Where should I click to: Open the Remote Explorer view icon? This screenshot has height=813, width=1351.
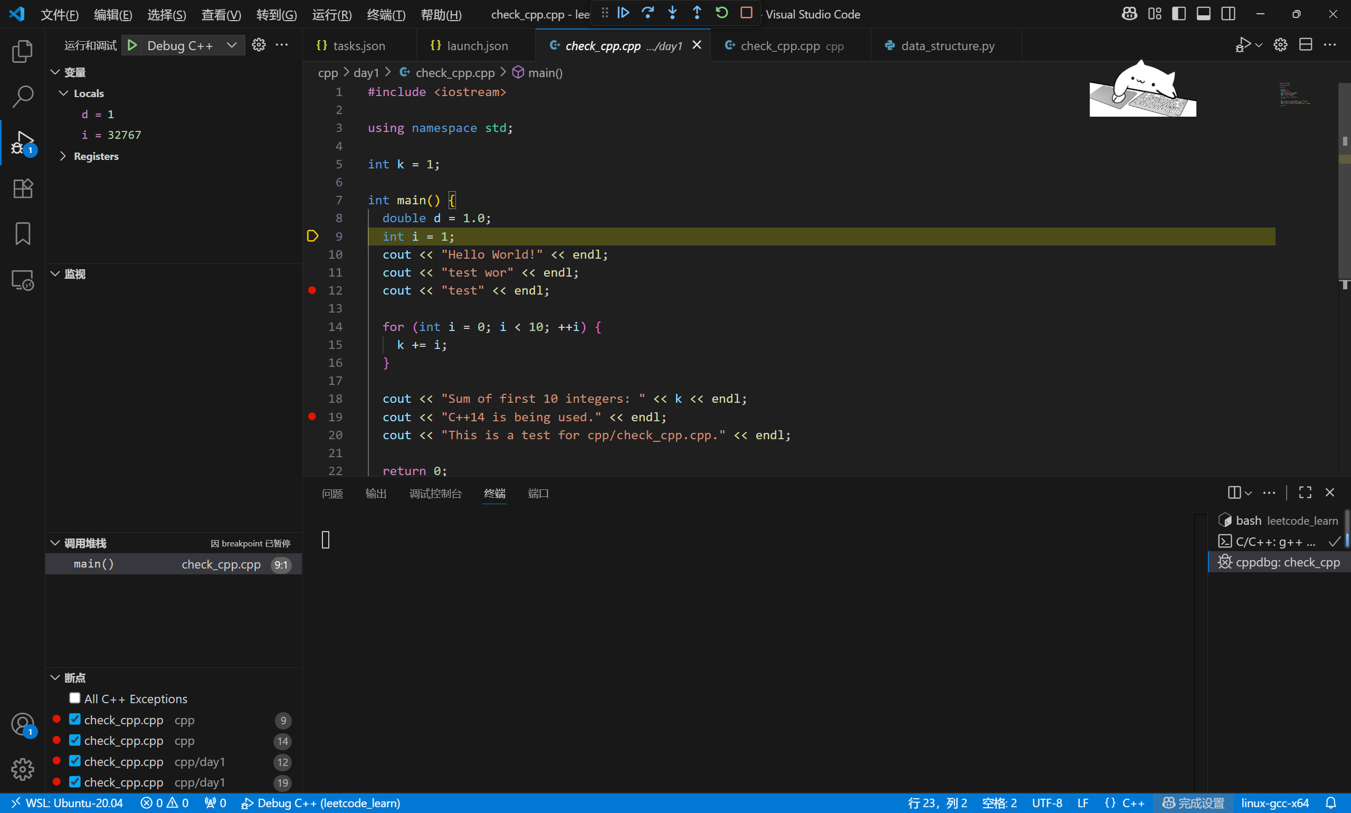[x=23, y=280]
